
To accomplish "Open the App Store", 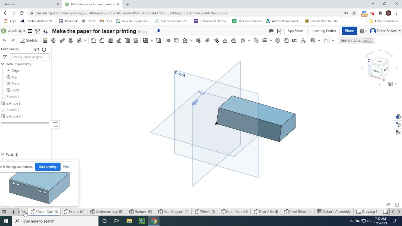I will 295,31.
